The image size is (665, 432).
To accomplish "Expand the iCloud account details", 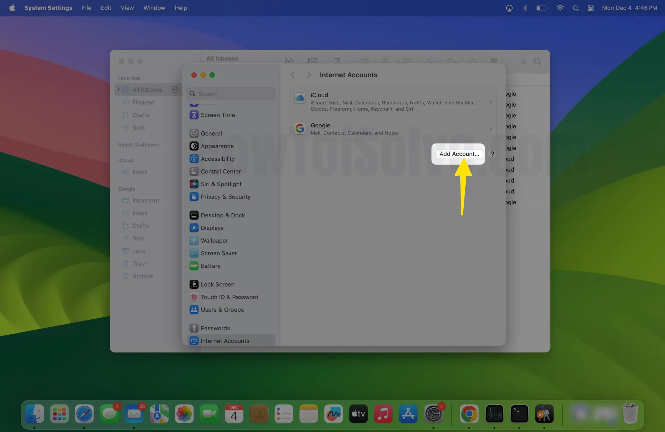I will click(x=490, y=102).
